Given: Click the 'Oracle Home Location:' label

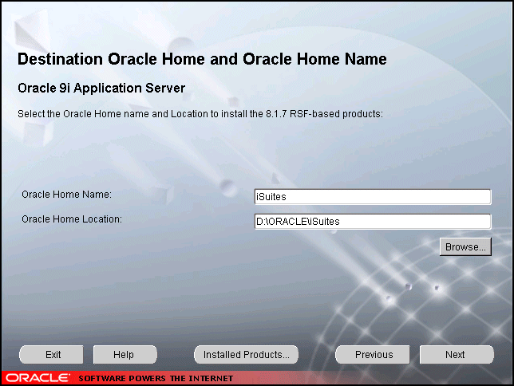Looking at the screenshot, I should click(x=72, y=219).
